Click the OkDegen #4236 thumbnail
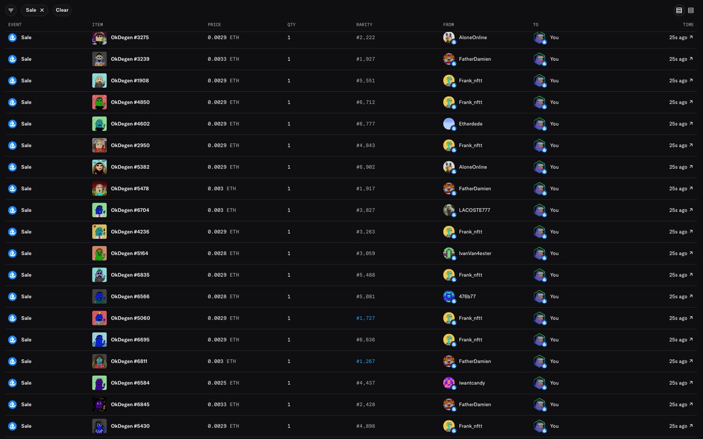 click(x=99, y=232)
